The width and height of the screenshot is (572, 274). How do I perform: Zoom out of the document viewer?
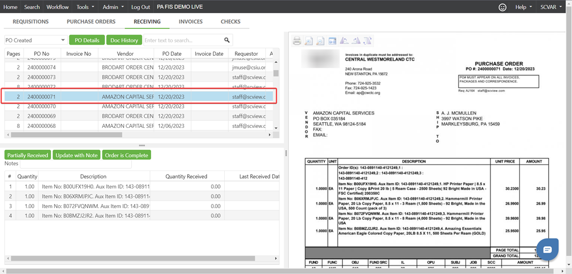tap(320, 41)
